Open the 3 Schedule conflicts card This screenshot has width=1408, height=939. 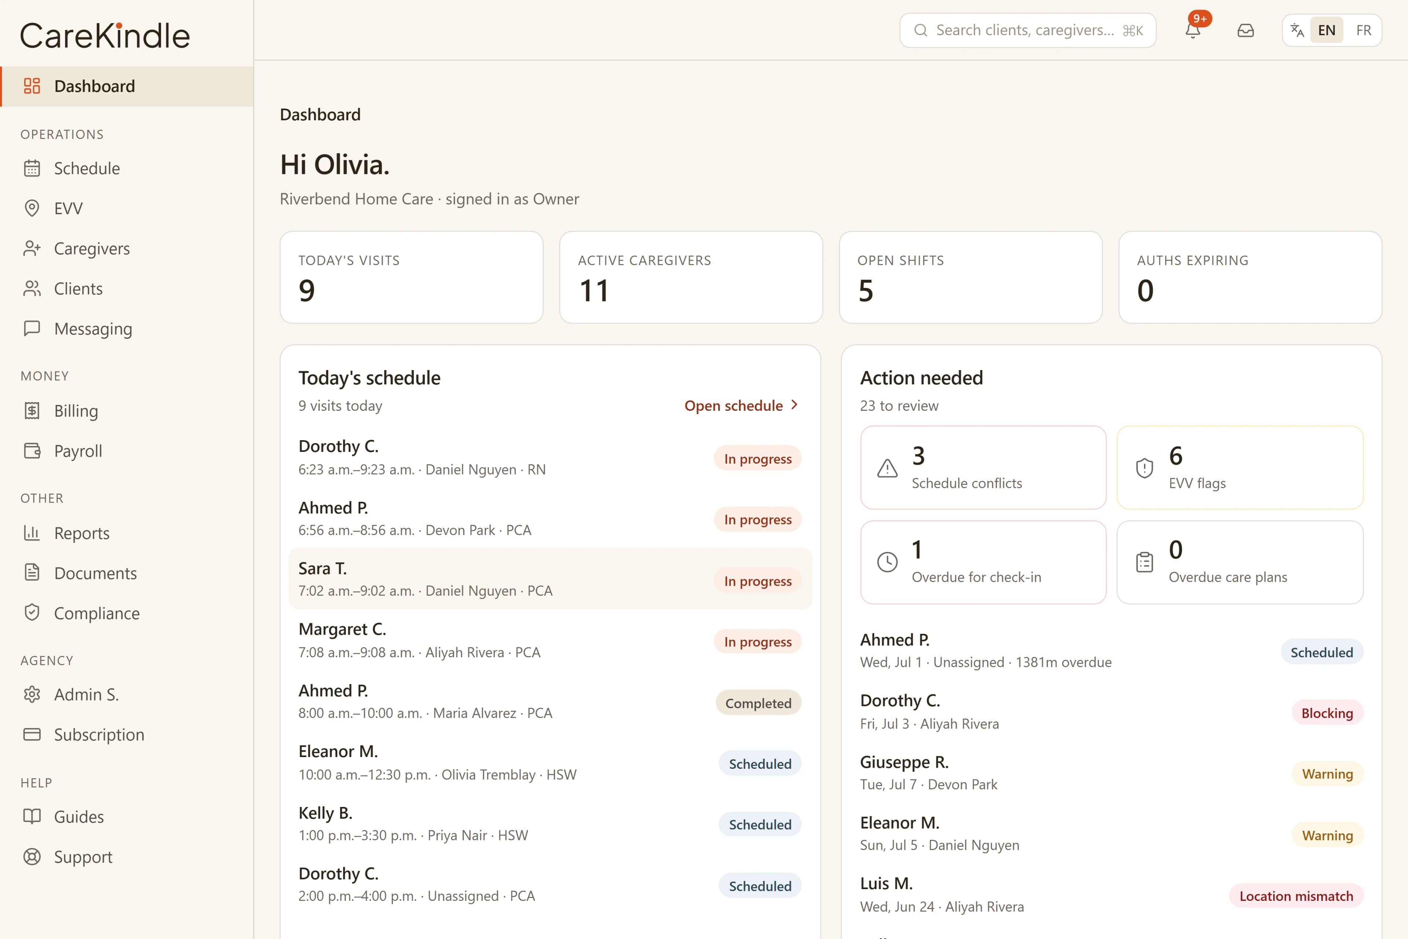(x=983, y=468)
